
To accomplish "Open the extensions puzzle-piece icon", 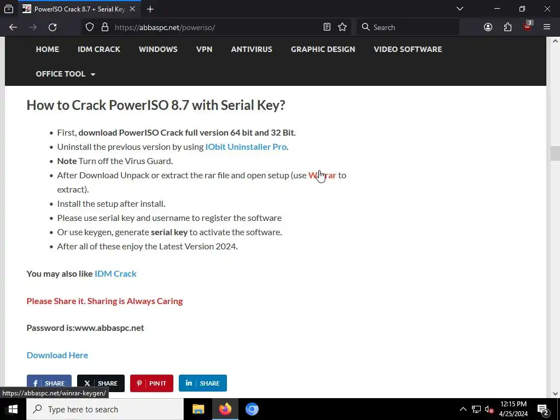I will click(x=507, y=27).
